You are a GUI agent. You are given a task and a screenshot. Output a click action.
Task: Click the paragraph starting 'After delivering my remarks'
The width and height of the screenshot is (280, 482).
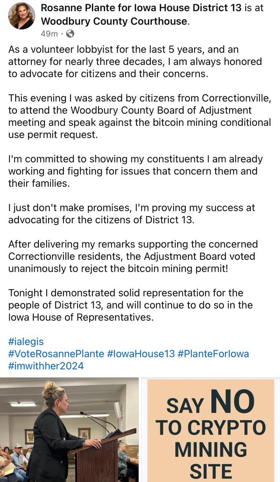coord(133,257)
